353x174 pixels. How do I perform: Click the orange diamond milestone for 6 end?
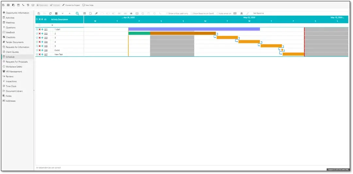(x=282, y=50)
